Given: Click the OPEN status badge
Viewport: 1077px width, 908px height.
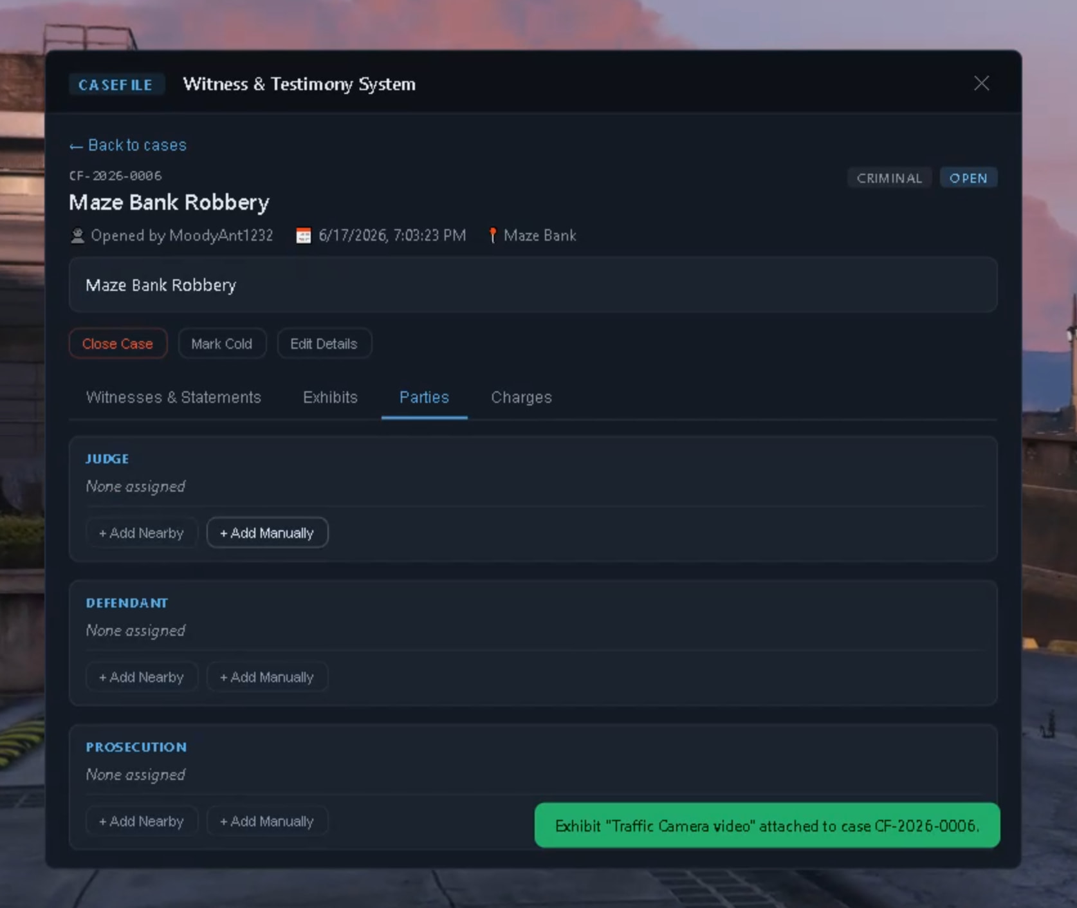Looking at the screenshot, I should coord(968,178).
